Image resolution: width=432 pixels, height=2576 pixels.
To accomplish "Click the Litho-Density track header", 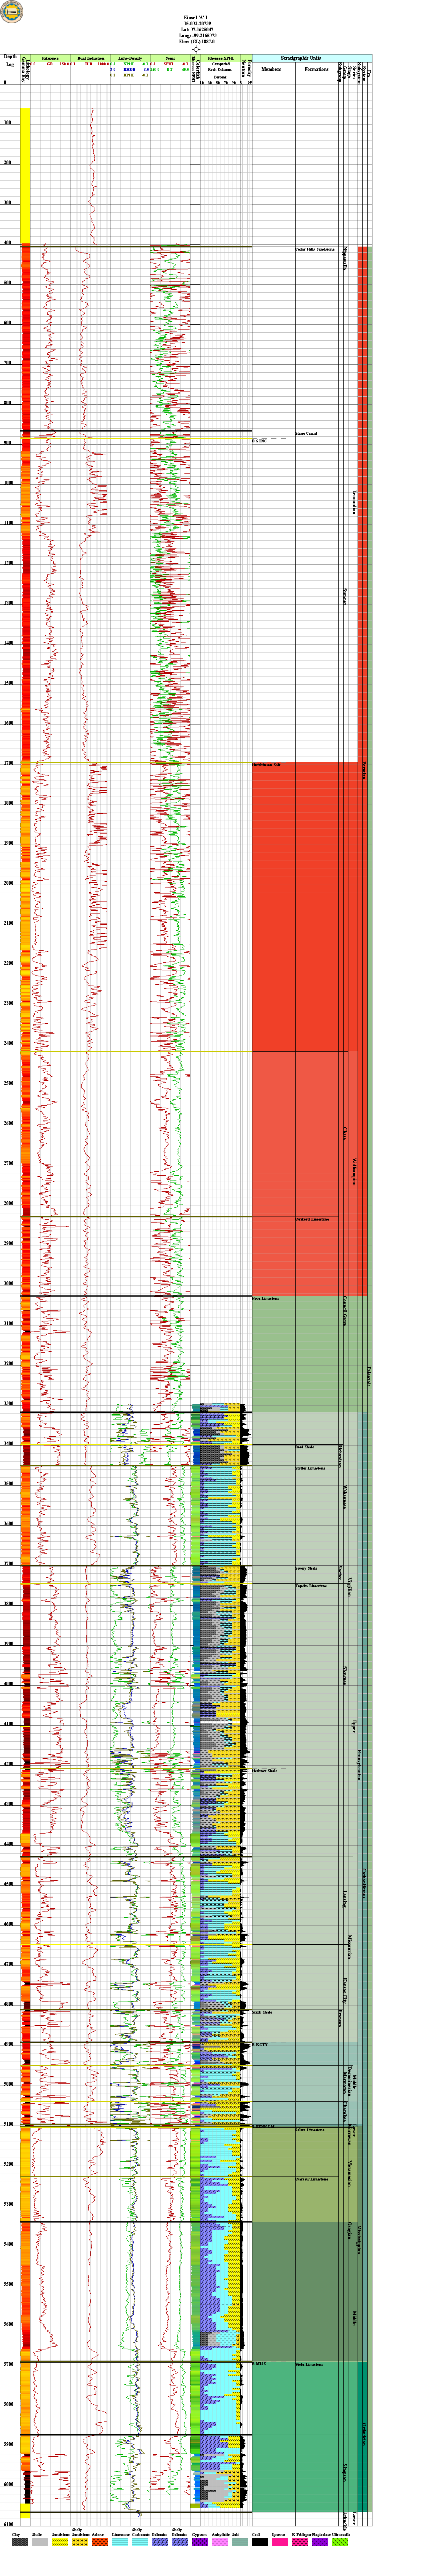I will pyautogui.click(x=130, y=58).
